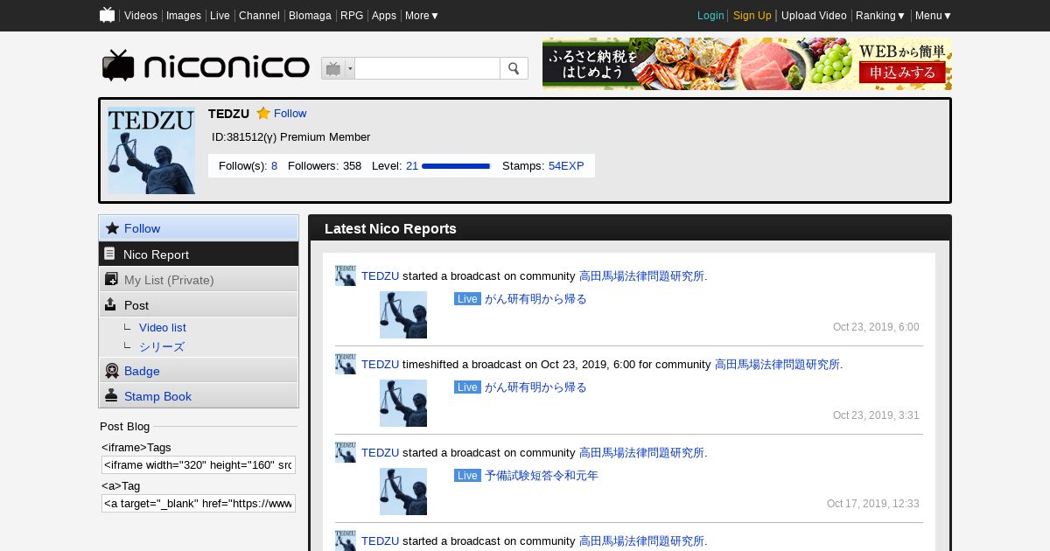Open Channel in top menu

tap(259, 16)
